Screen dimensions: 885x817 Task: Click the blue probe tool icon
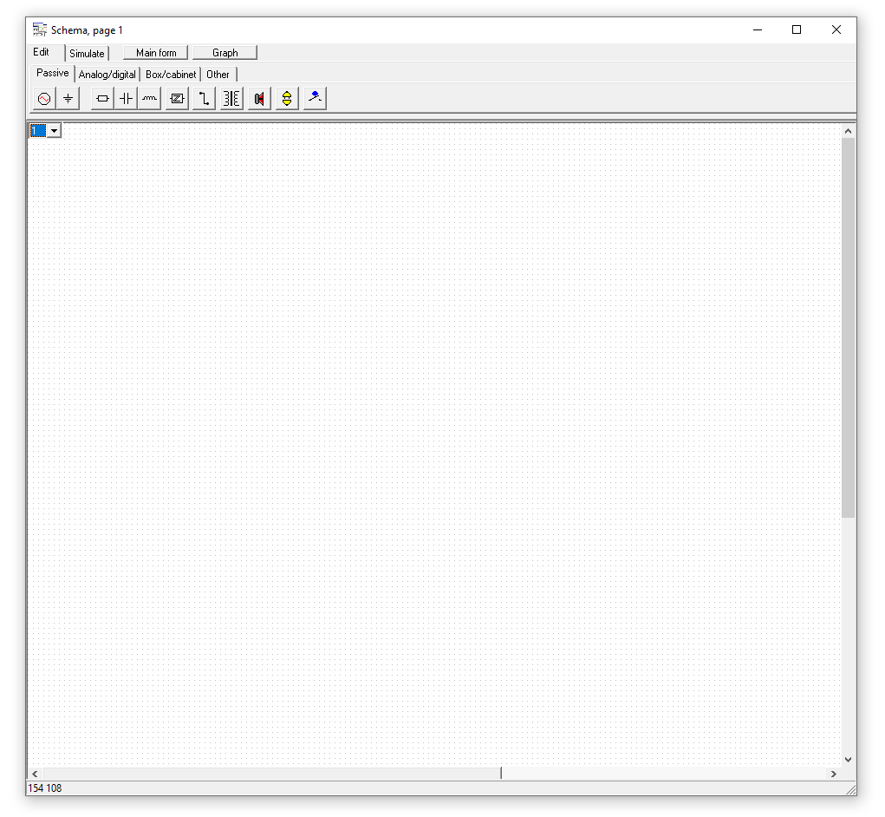316,98
